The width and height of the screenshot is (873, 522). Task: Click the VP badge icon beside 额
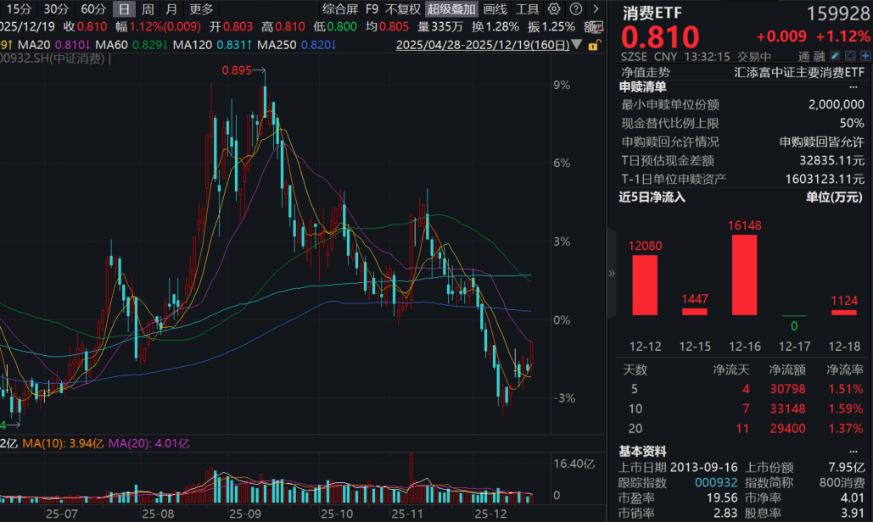coord(598,25)
